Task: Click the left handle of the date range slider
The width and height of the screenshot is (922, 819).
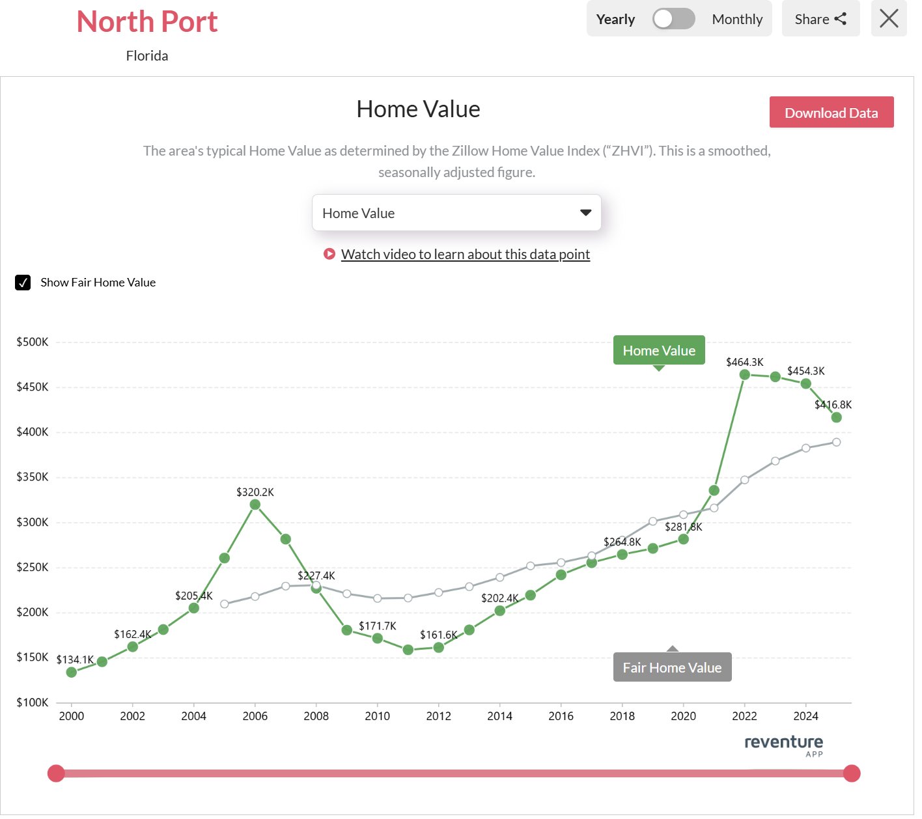Action: click(x=56, y=773)
